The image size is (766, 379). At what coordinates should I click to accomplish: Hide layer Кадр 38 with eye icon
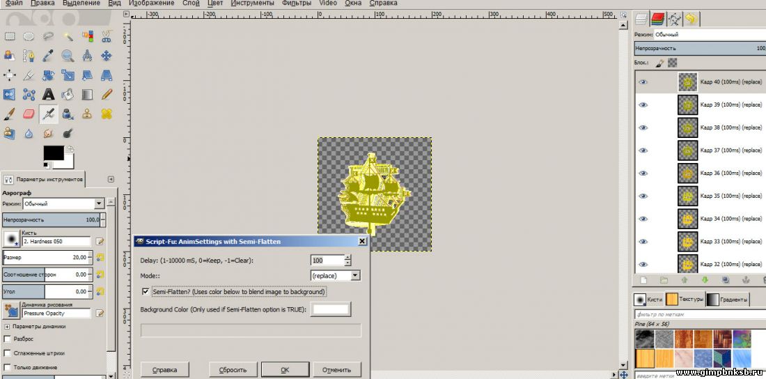(x=643, y=127)
